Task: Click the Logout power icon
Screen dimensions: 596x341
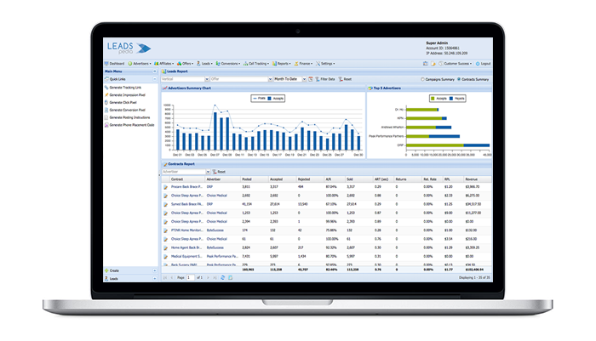Action: click(478, 64)
